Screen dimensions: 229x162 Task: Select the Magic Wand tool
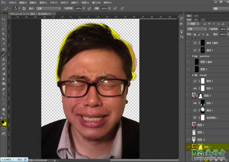pyautogui.click(x=4, y=34)
